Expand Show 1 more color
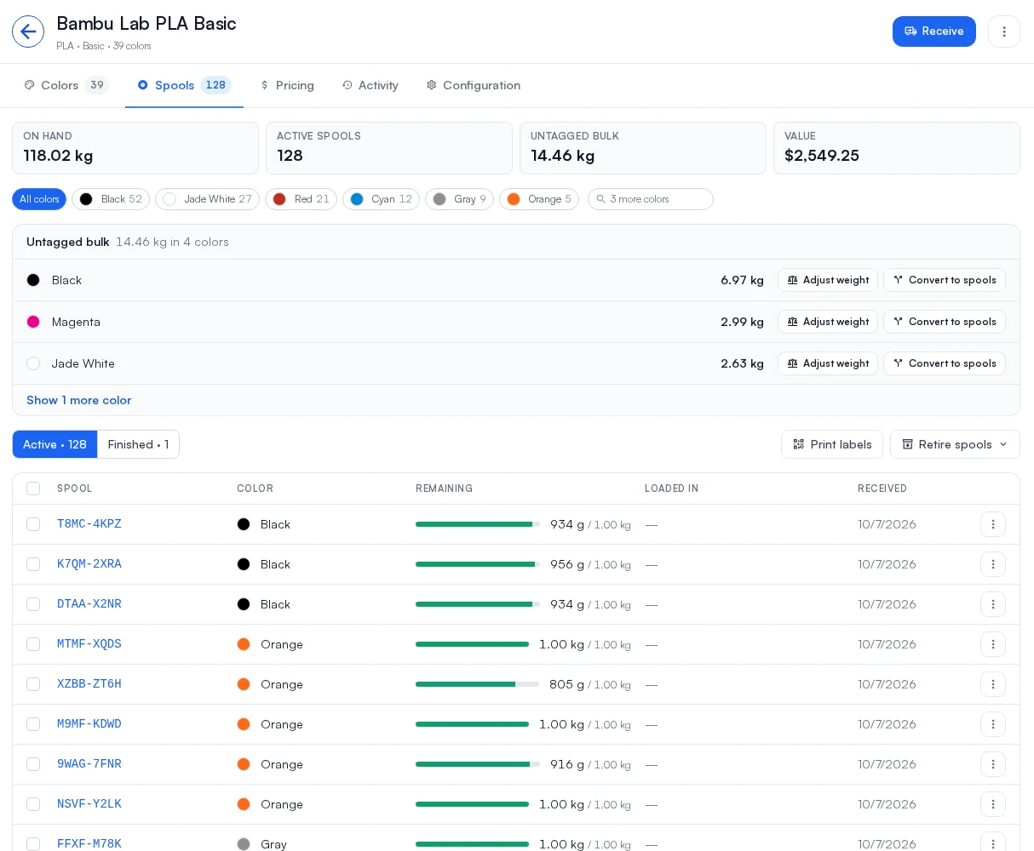The height and width of the screenshot is (851, 1034). (x=78, y=400)
